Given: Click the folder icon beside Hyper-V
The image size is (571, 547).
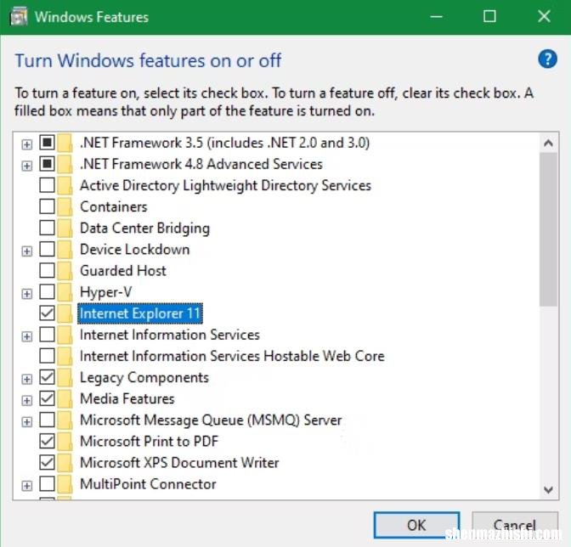Looking at the screenshot, I should pyautogui.click(x=65, y=292).
